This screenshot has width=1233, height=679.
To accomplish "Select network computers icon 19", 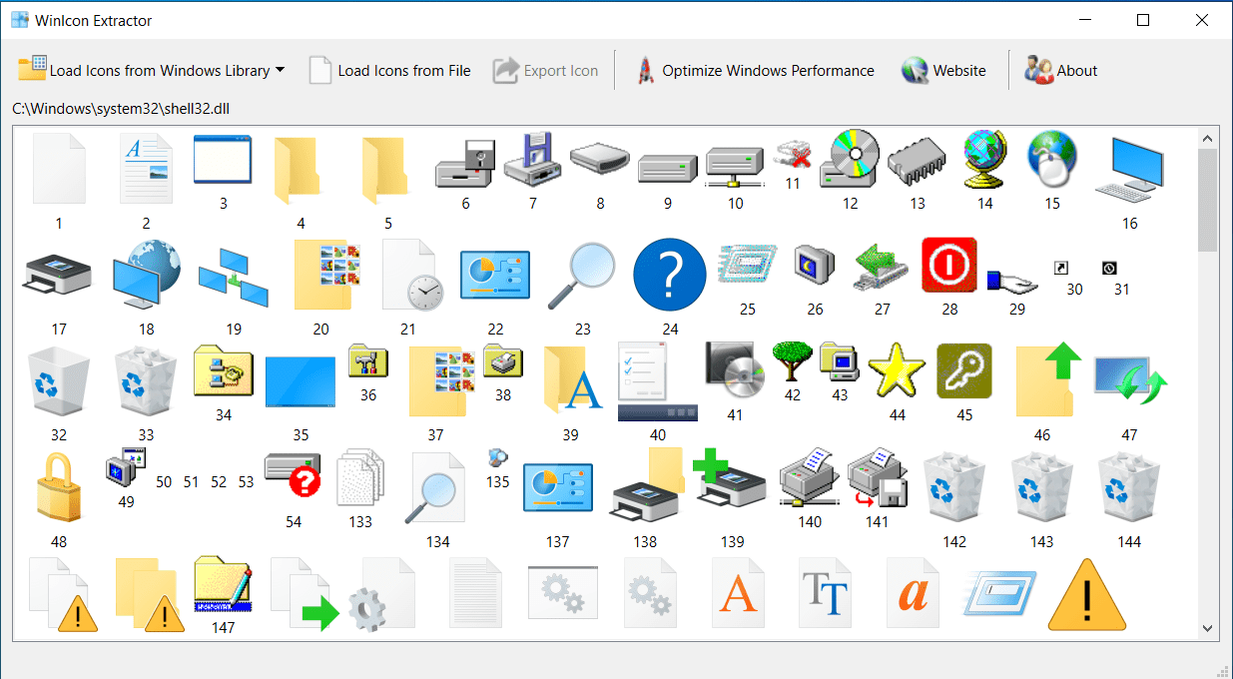I will tap(233, 277).
